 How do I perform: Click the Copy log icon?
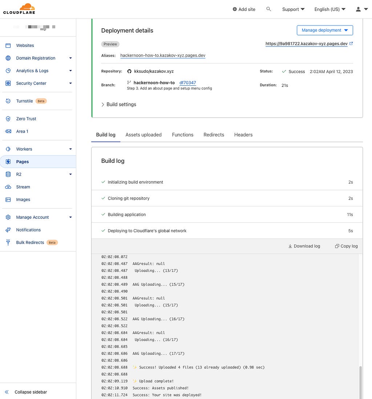click(x=337, y=246)
